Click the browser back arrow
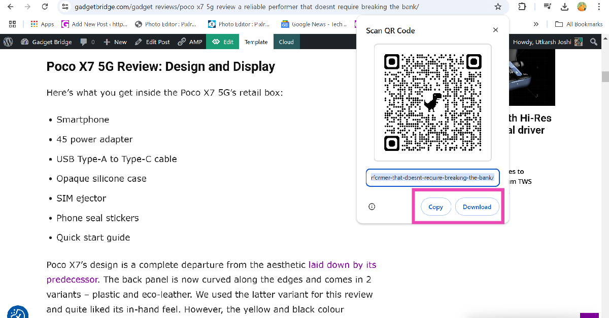Screen dimensions: 609x318 [10, 7]
